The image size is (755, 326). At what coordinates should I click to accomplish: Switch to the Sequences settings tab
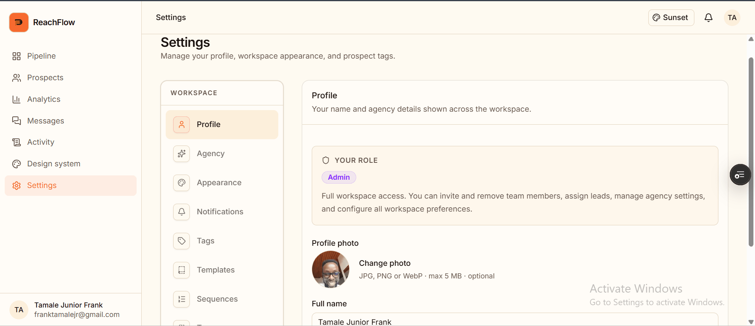pyautogui.click(x=222, y=299)
